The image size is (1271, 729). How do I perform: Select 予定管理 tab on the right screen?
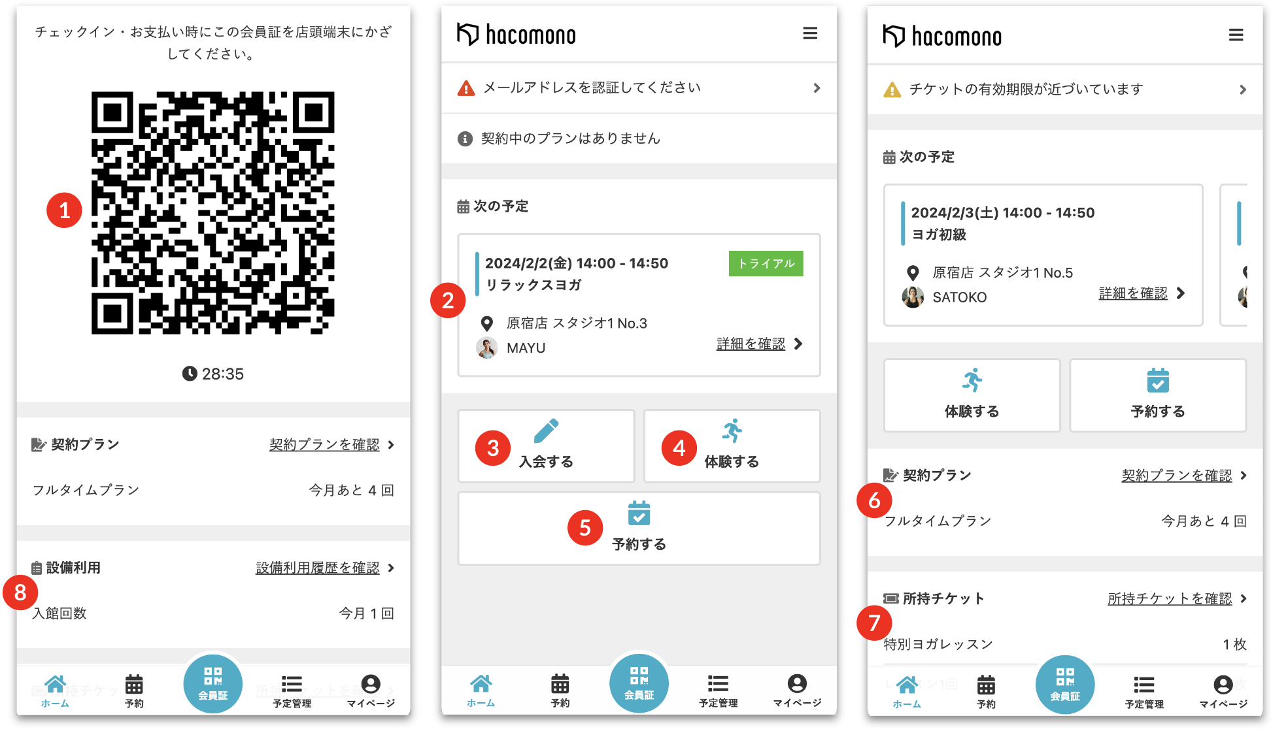click(1144, 691)
